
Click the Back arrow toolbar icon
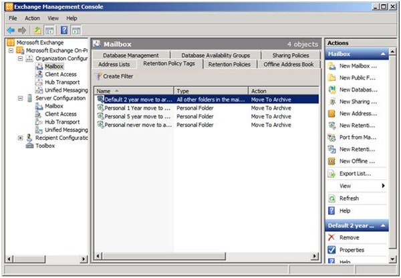(11, 31)
